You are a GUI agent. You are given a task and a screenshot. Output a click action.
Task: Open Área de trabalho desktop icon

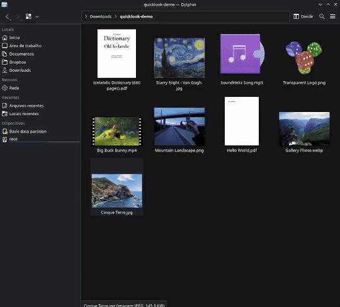4,46
